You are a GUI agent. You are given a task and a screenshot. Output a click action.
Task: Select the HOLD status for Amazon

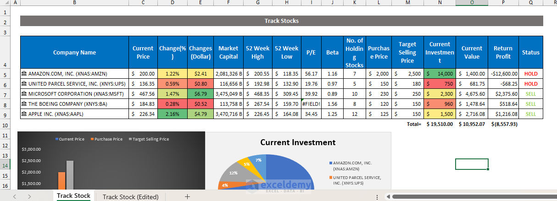[x=531, y=74]
